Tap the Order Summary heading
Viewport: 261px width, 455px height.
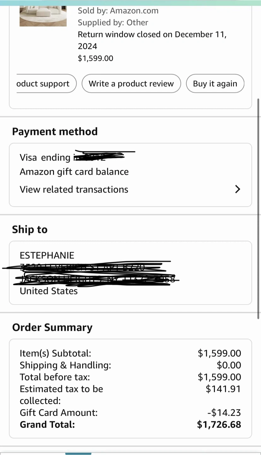pos(52,327)
